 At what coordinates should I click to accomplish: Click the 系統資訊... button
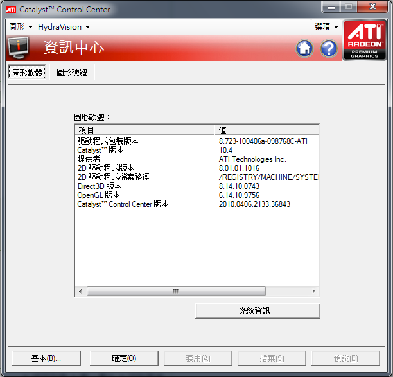[x=258, y=311]
